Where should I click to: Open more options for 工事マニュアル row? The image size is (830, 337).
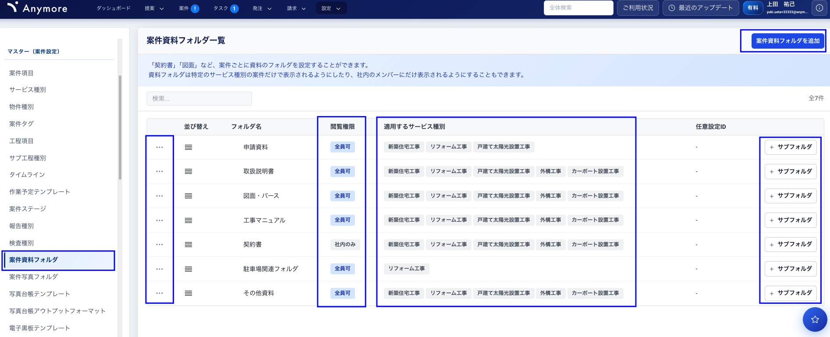tap(160, 220)
